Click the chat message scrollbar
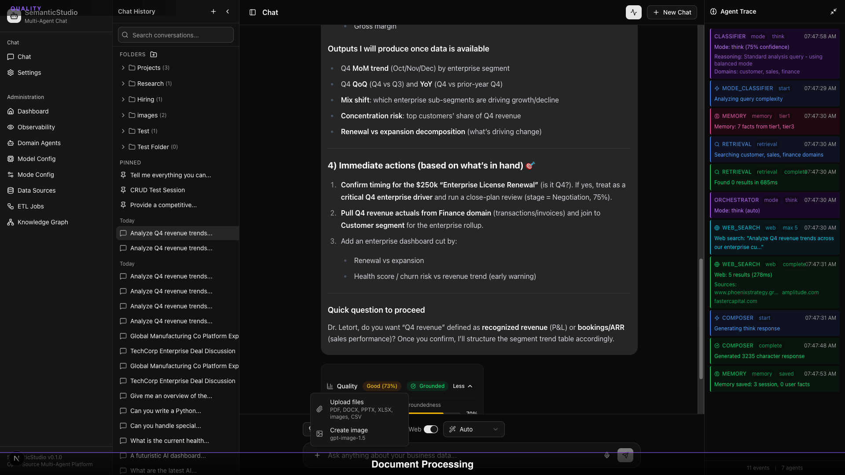This screenshot has height=475, width=845. [x=701, y=319]
